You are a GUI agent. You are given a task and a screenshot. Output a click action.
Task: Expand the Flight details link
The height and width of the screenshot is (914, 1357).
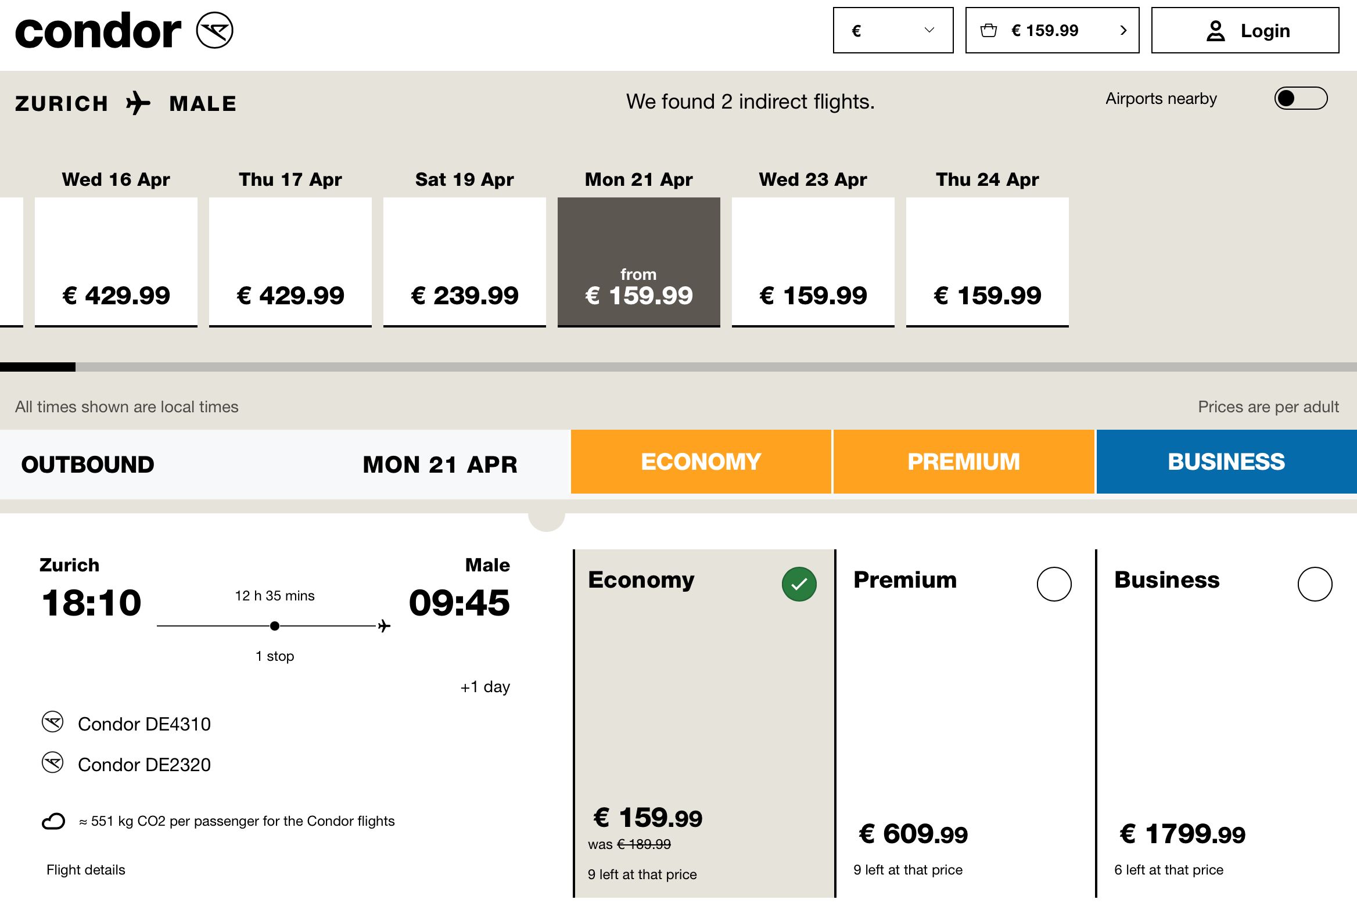(86, 870)
